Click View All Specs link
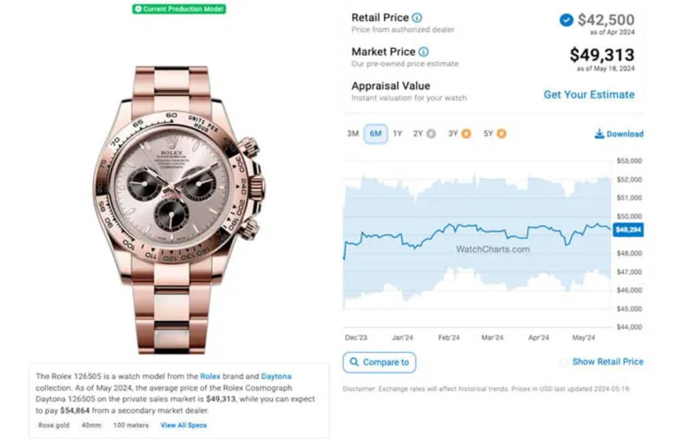 coord(183,425)
